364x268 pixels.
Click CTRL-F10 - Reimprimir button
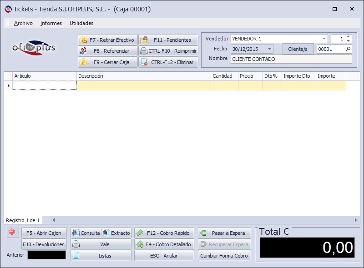(168, 51)
